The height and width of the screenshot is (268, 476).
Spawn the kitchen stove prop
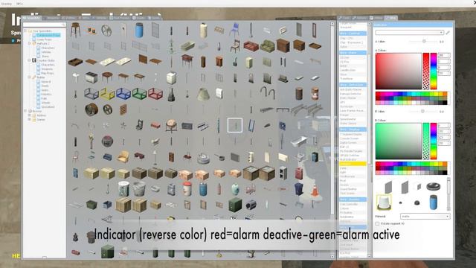91,78
